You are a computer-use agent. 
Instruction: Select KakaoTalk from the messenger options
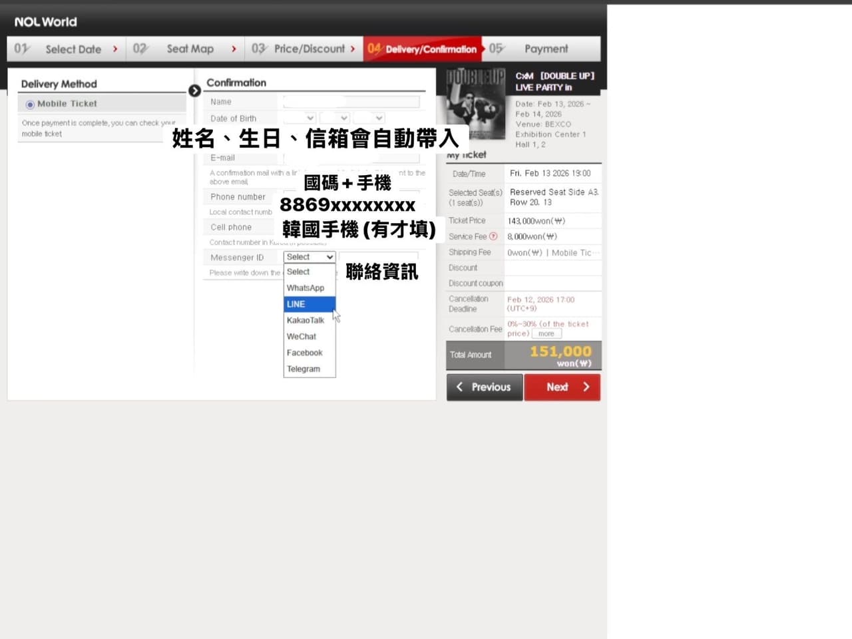pyautogui.click(x=310, y=320)
